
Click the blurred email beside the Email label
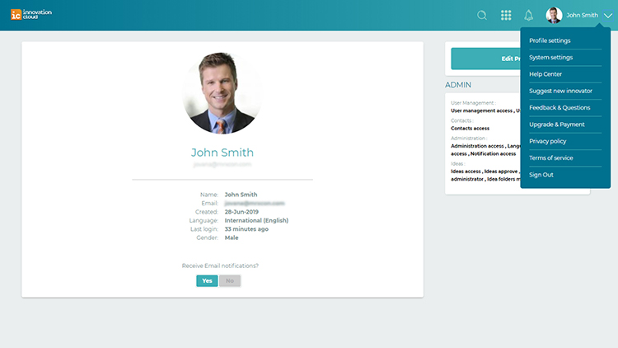[255, 203]
